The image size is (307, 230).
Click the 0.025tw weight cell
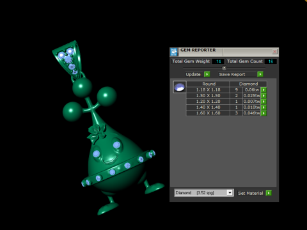coord(252,96)
